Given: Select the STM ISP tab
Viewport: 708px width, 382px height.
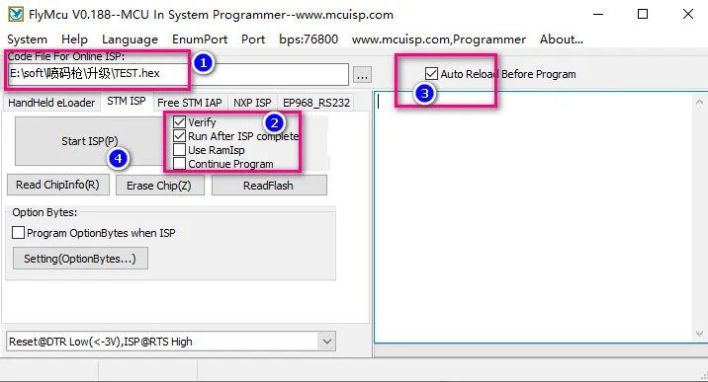Looking at the screenshot, I should [127, 102].
